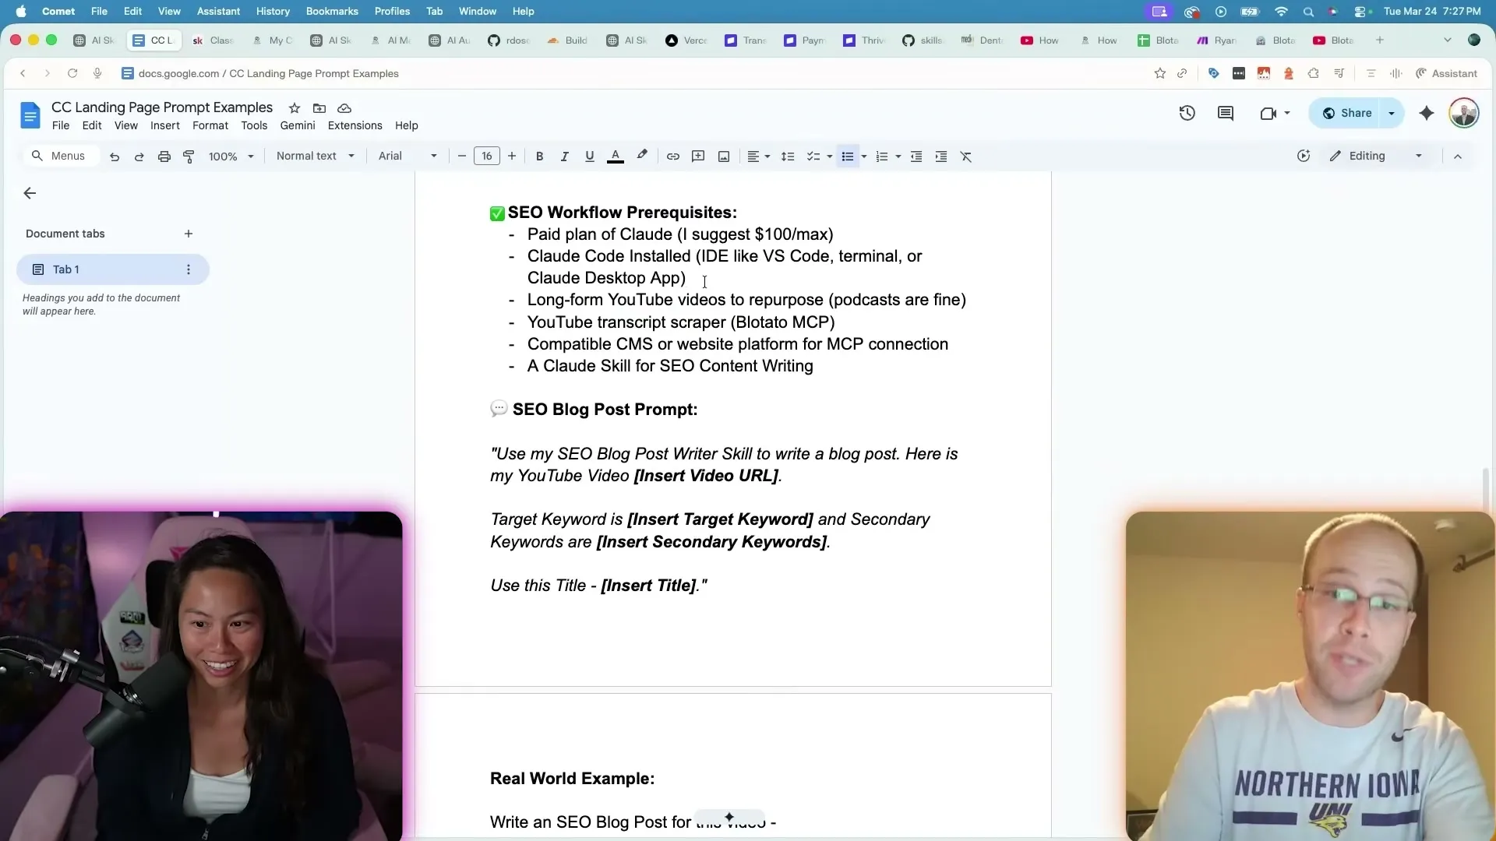Toggle the bulleted list button
Viewport: 1496px width, 841px height.
848,157
